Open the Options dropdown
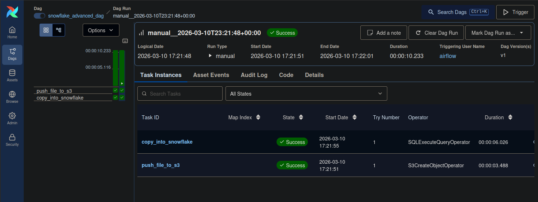 [x=101, y=30]
